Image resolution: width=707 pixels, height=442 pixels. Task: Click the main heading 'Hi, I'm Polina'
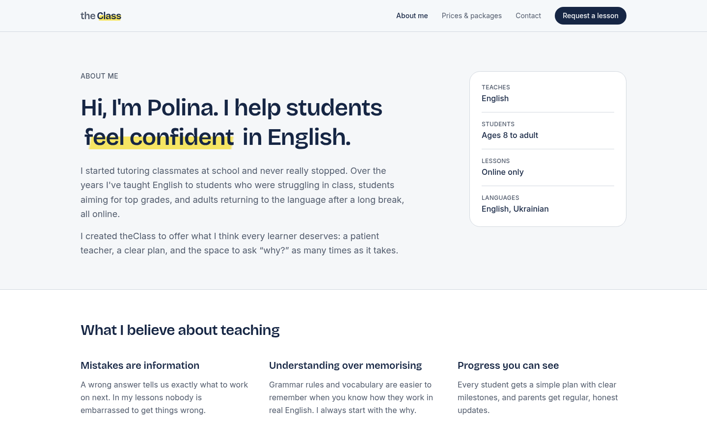tap(231, 122)
